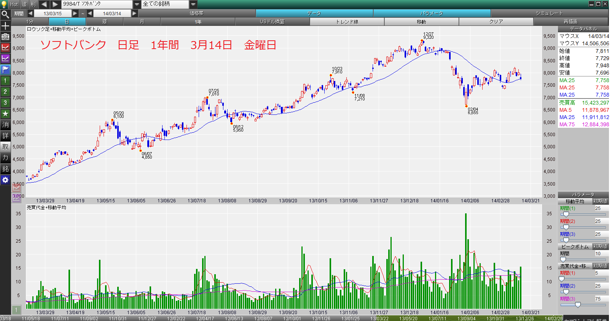
Task: Open the magnifying glass search tool
Action: (x=5, y=15)
